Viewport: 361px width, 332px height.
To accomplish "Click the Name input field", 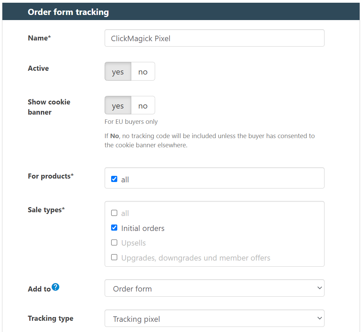I will (x=214, y=38).
